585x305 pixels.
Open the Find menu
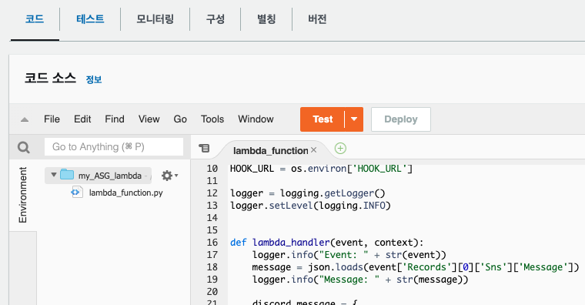115,119
